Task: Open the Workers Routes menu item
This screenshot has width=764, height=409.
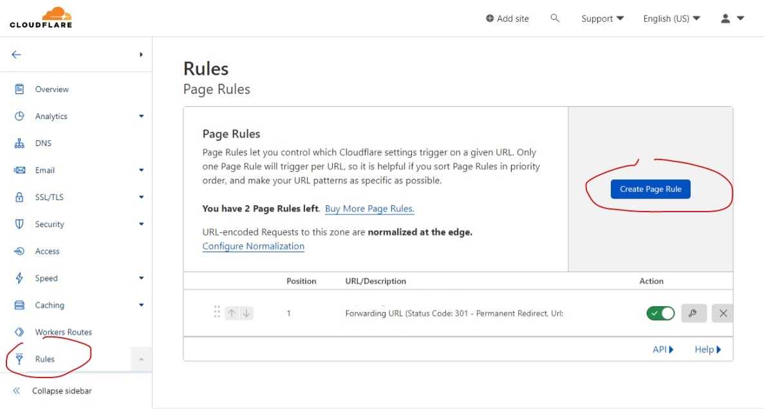Action: click(63, 332)
